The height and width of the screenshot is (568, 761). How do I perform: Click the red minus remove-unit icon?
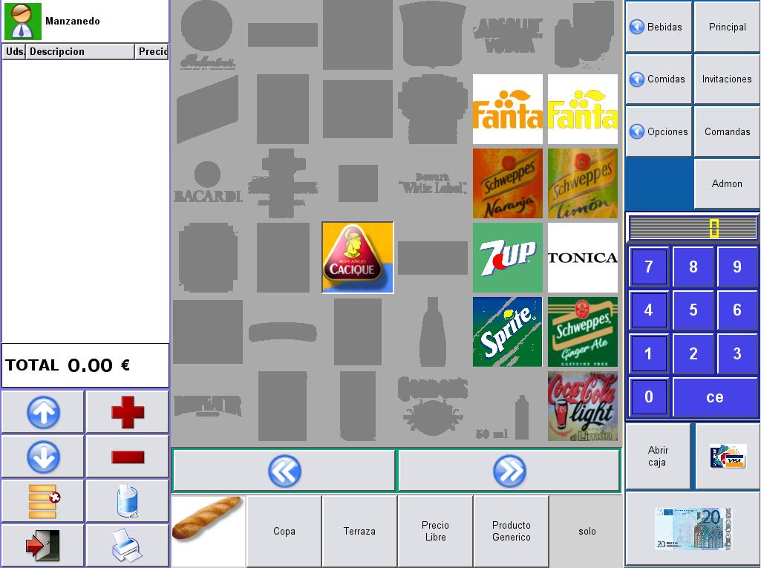click(x=128, y=457)
